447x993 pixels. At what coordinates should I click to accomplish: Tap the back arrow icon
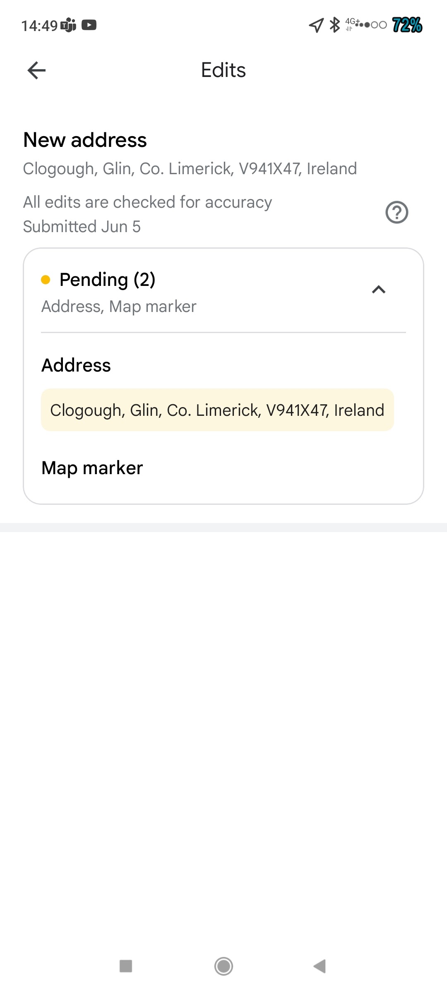pos(36,70)
